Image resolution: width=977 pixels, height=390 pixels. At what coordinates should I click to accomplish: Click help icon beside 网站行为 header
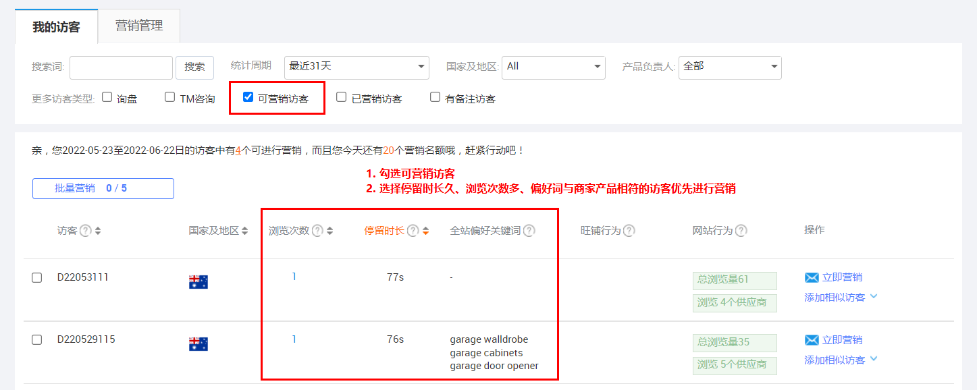[x=741, y=231]
